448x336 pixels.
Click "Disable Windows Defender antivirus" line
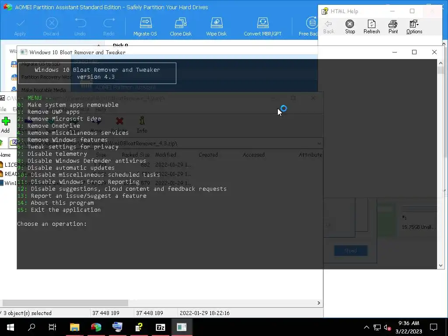click(87, 161)
